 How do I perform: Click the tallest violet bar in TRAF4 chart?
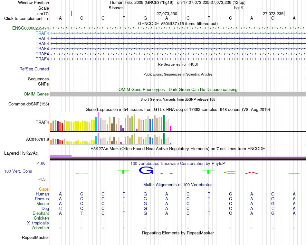(98, 121)
